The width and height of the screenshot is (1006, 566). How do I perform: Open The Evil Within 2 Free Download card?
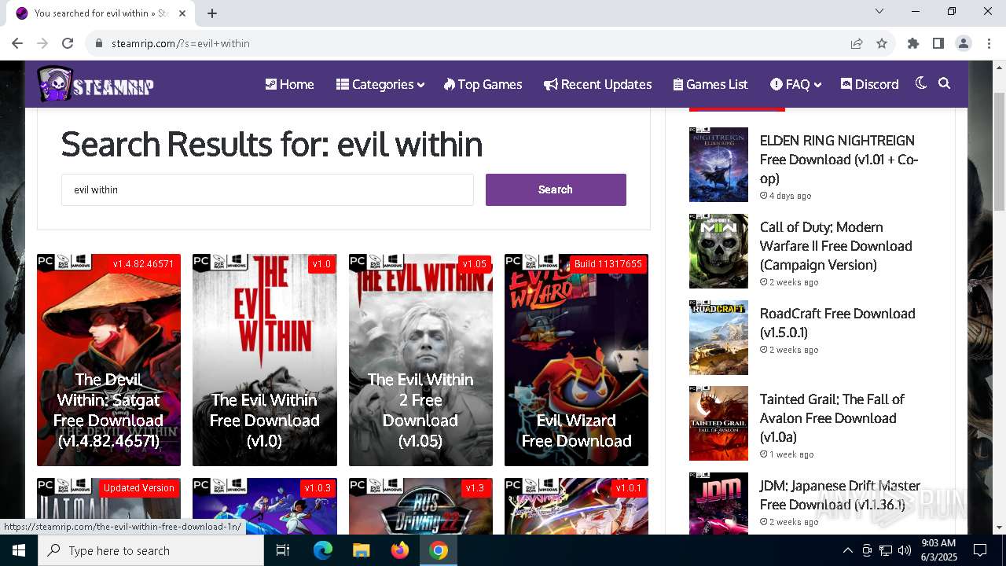420,360
